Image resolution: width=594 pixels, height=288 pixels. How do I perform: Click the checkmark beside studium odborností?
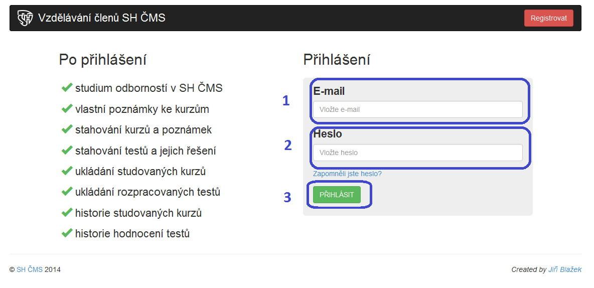(x=67, y=88)
